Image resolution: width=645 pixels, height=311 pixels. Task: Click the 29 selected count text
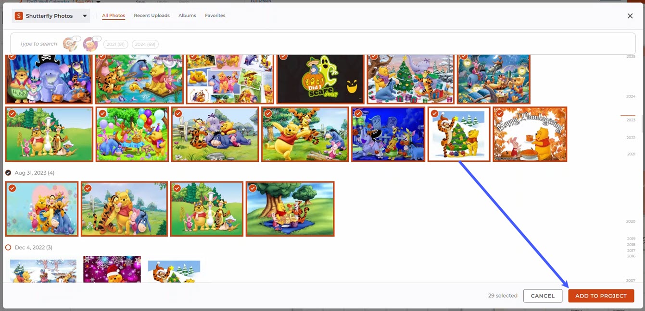pos(503,296)
